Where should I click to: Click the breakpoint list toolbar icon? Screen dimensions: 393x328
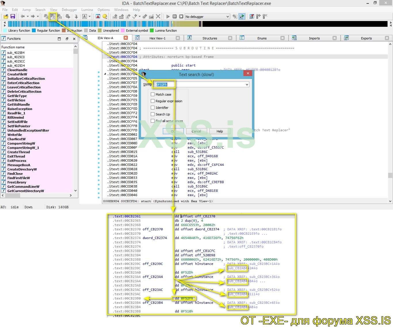252,16
